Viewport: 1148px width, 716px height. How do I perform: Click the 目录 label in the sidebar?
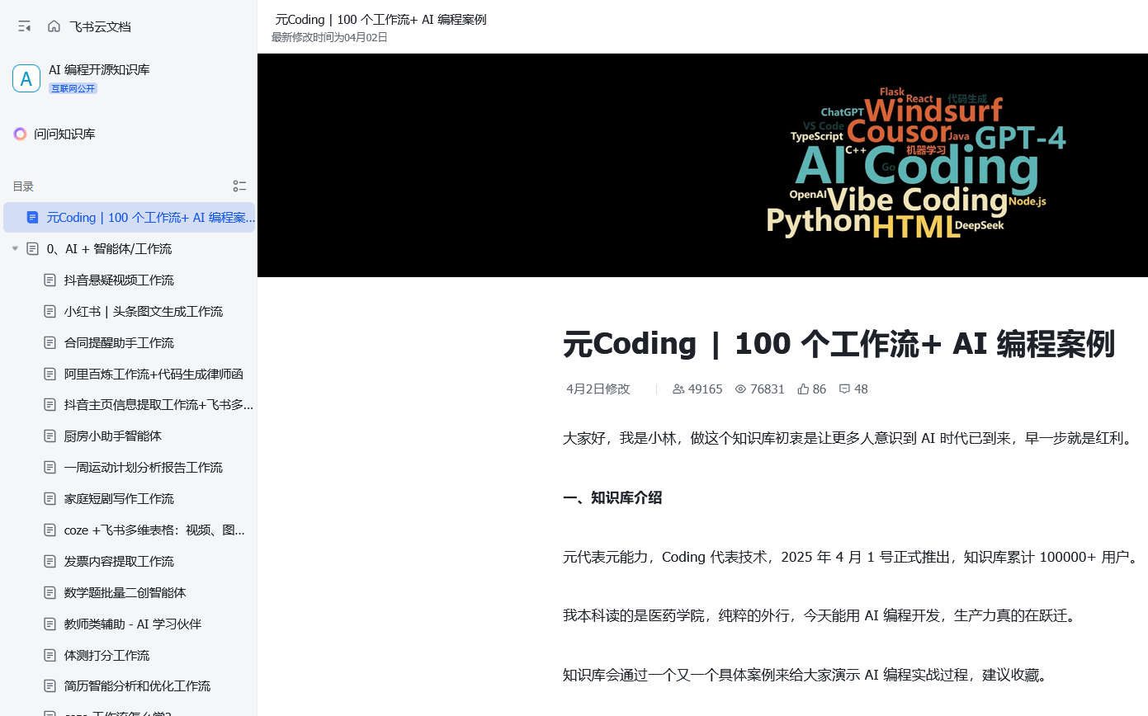click(x=23, y=186)
